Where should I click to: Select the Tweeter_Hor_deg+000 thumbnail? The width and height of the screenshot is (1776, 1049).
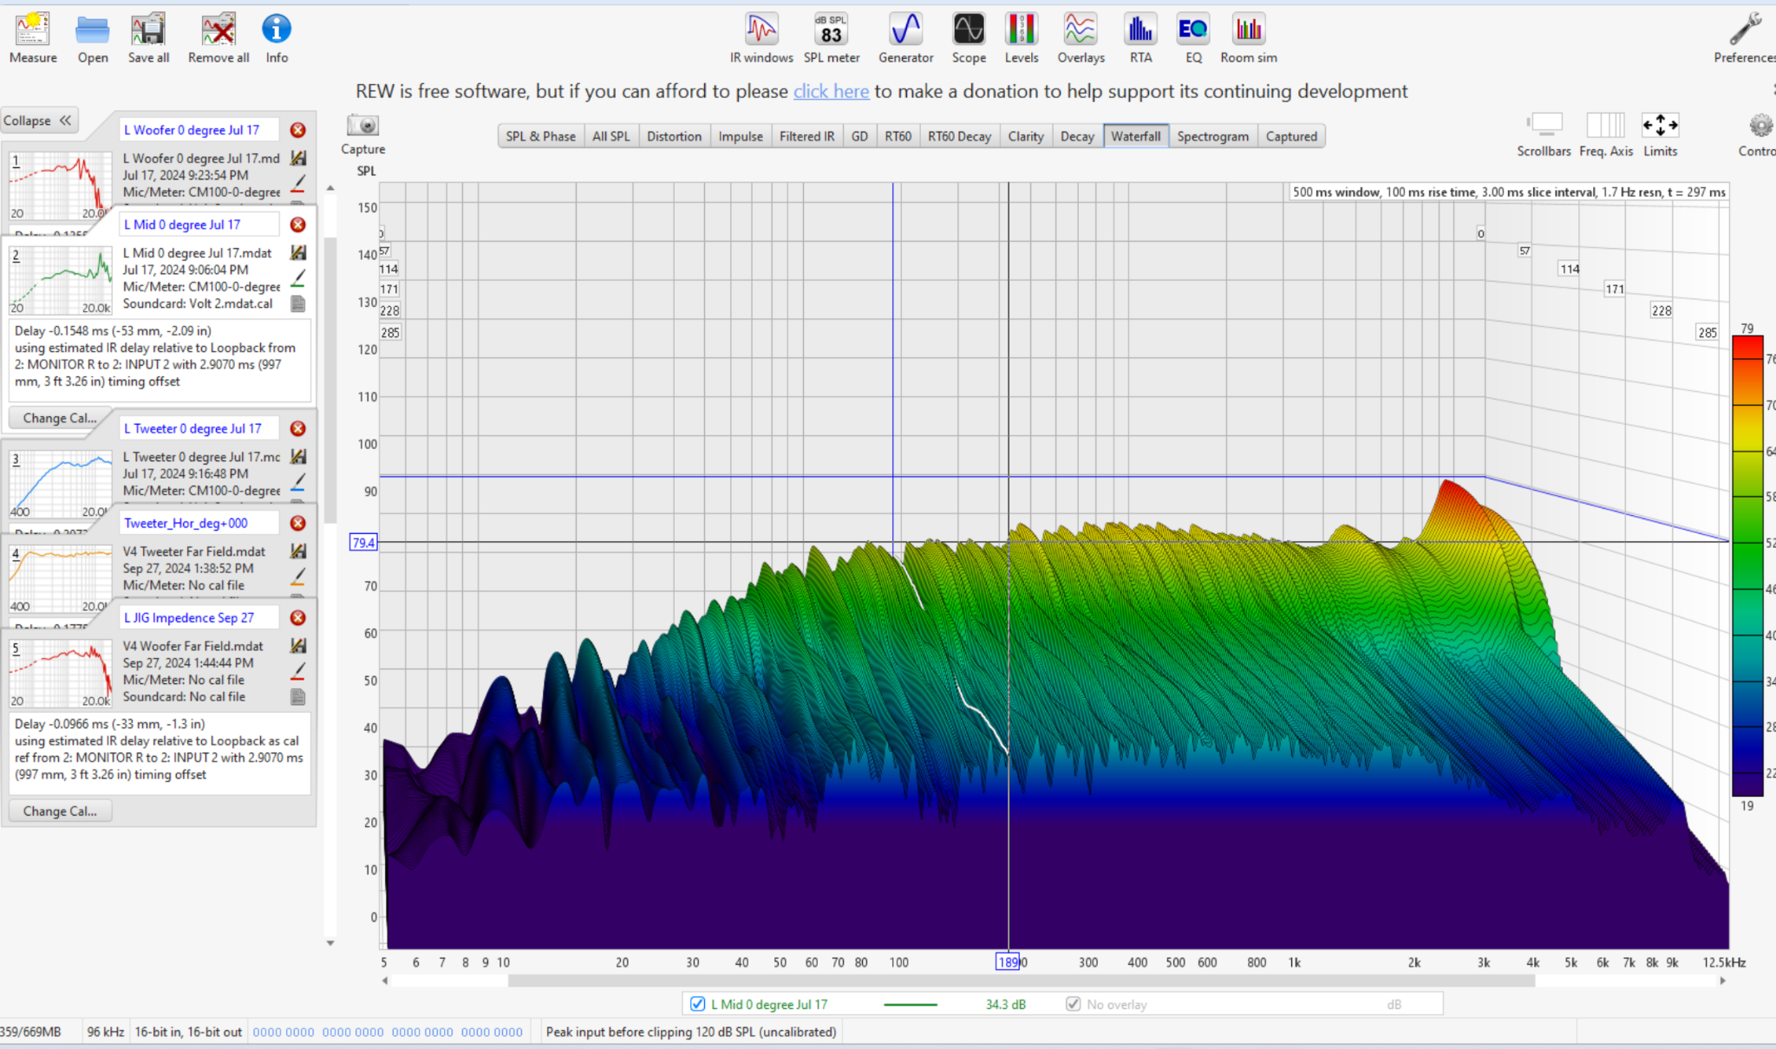60,578
